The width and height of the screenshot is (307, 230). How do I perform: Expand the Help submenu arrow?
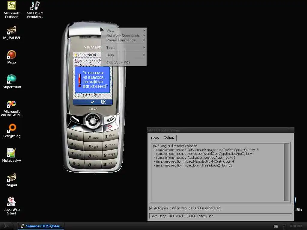144,55
